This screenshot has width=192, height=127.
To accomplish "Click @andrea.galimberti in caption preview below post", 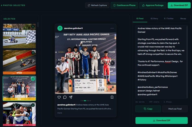I will [x=66, y=105].
